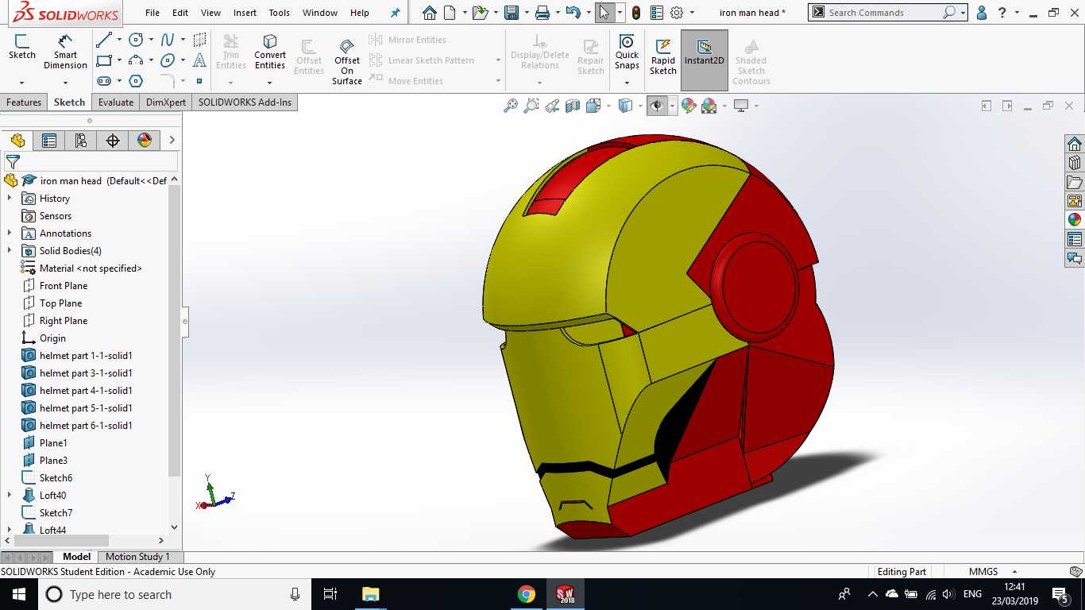1085x610 pixels.
Task: Click the Polygon sketch tool
Action: (136, 81)
